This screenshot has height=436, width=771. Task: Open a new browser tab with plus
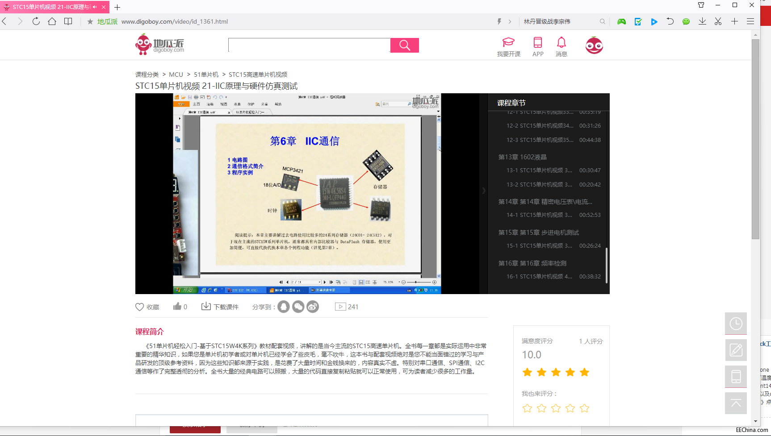click(117, 7)
